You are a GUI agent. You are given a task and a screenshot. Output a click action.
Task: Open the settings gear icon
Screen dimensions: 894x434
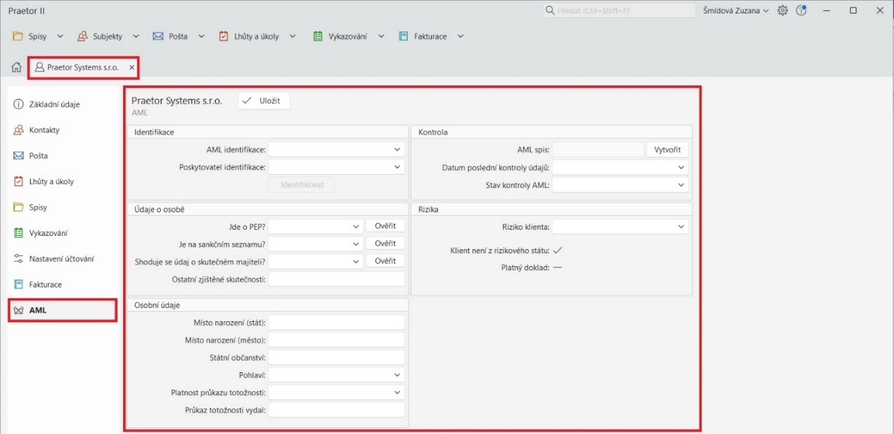pos(782,11)
